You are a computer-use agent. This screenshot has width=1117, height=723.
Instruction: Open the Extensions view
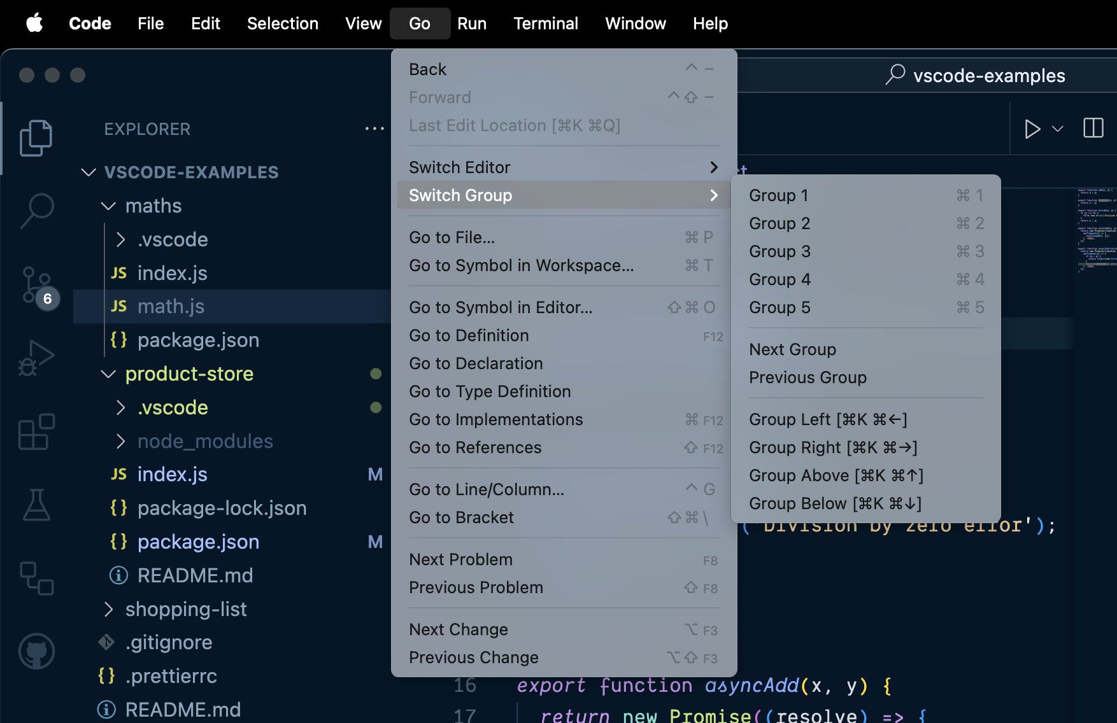(x=36, y=432)
